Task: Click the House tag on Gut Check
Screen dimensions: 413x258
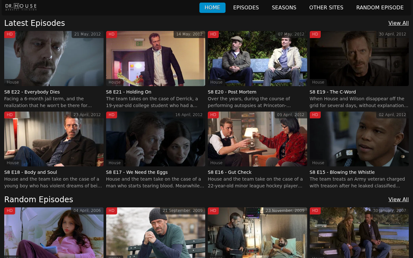Action: click(x=217, y=163)
